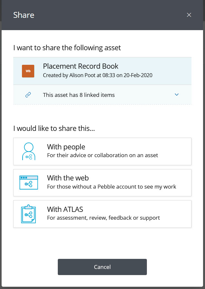This screenshot has width=205, height=289.
Task: Pick the "With ATLAS" option label
Action: coord(65,209)
